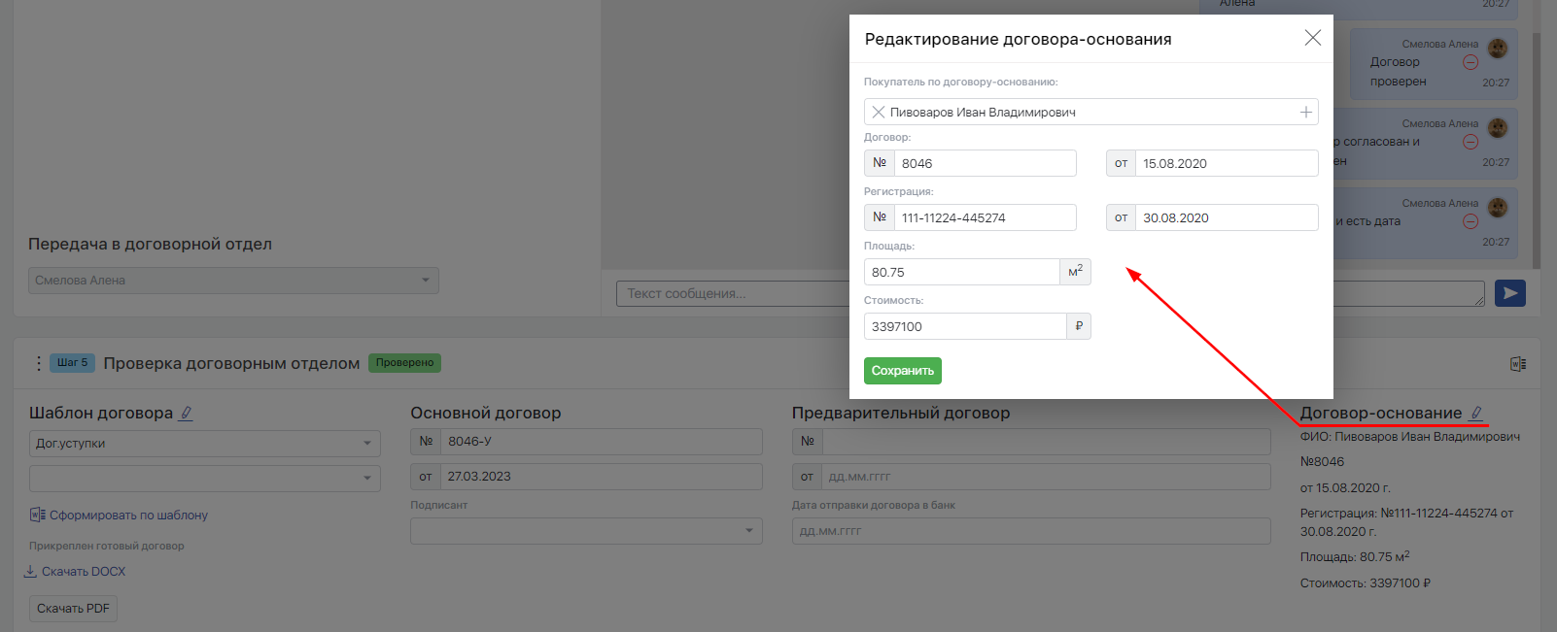Click the Word export icon at right
This screenshot has height=632, width=1557.
(x=1517, y=364)
